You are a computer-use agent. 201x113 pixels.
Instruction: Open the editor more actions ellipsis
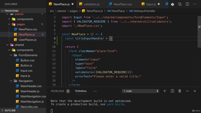[x=195, y=4]
